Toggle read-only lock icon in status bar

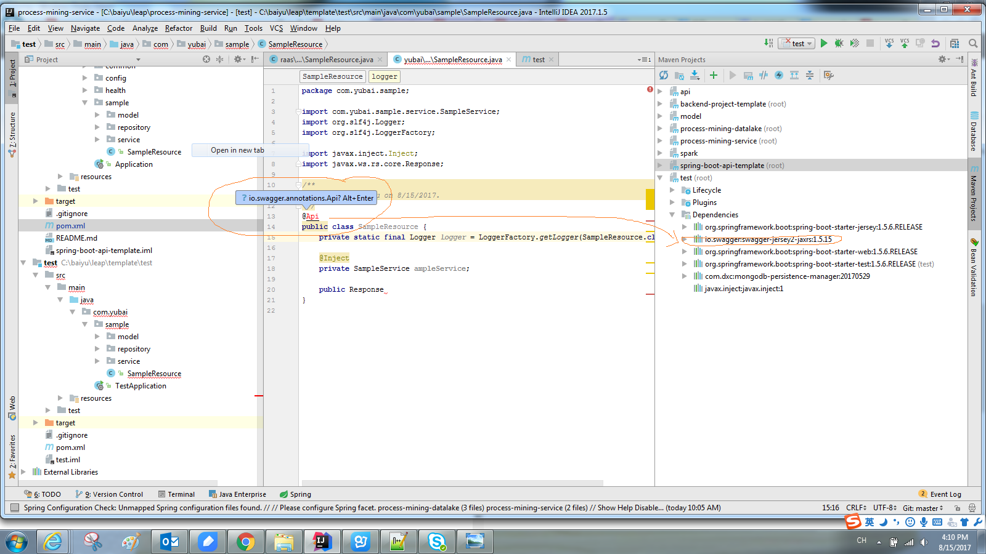tap(957, 508)
